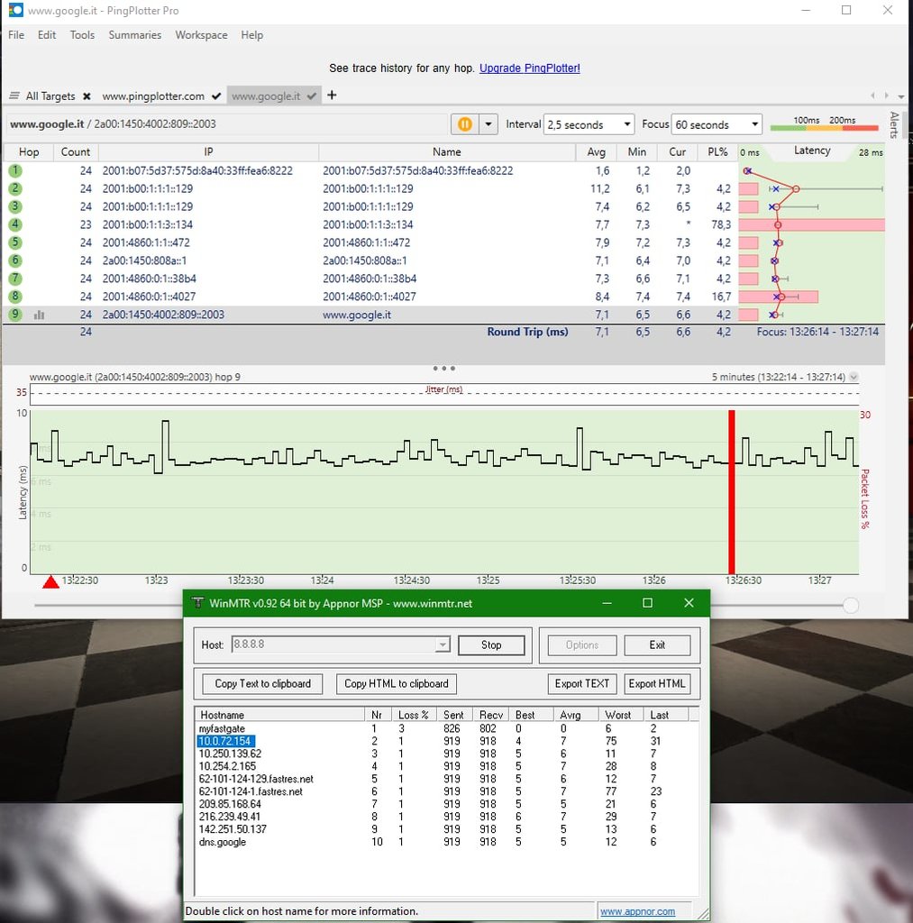This screenshot has height=923, width=913.
Task: Open the Focus dropdown showing 60 seconds
Action: click(717, 124)
